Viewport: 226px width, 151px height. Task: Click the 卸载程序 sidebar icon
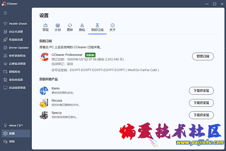point(5,71)
